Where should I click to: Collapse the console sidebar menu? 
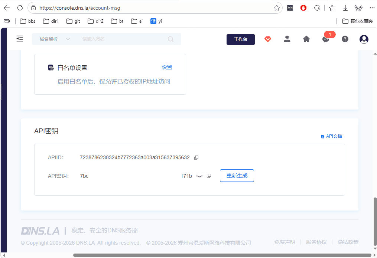[20, 39]
